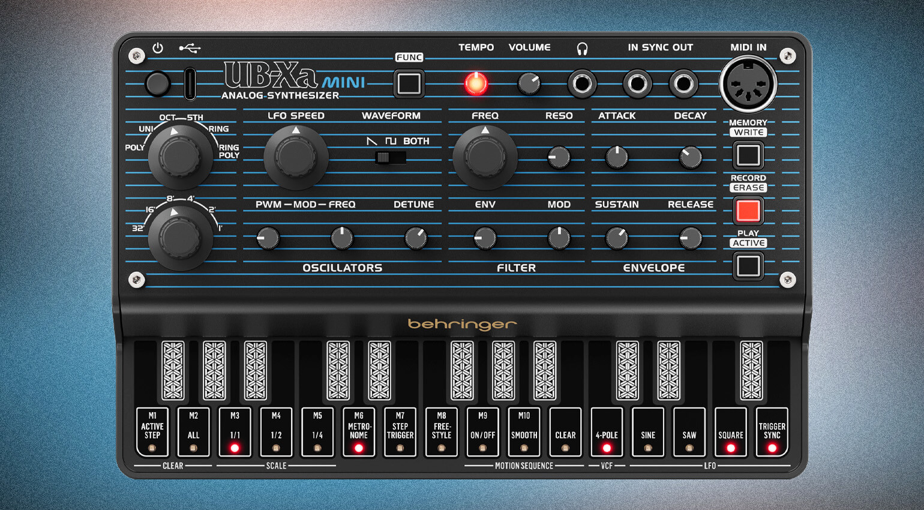Click the Sync In jack
924x510 pixels.
click(x=637, y=83)
